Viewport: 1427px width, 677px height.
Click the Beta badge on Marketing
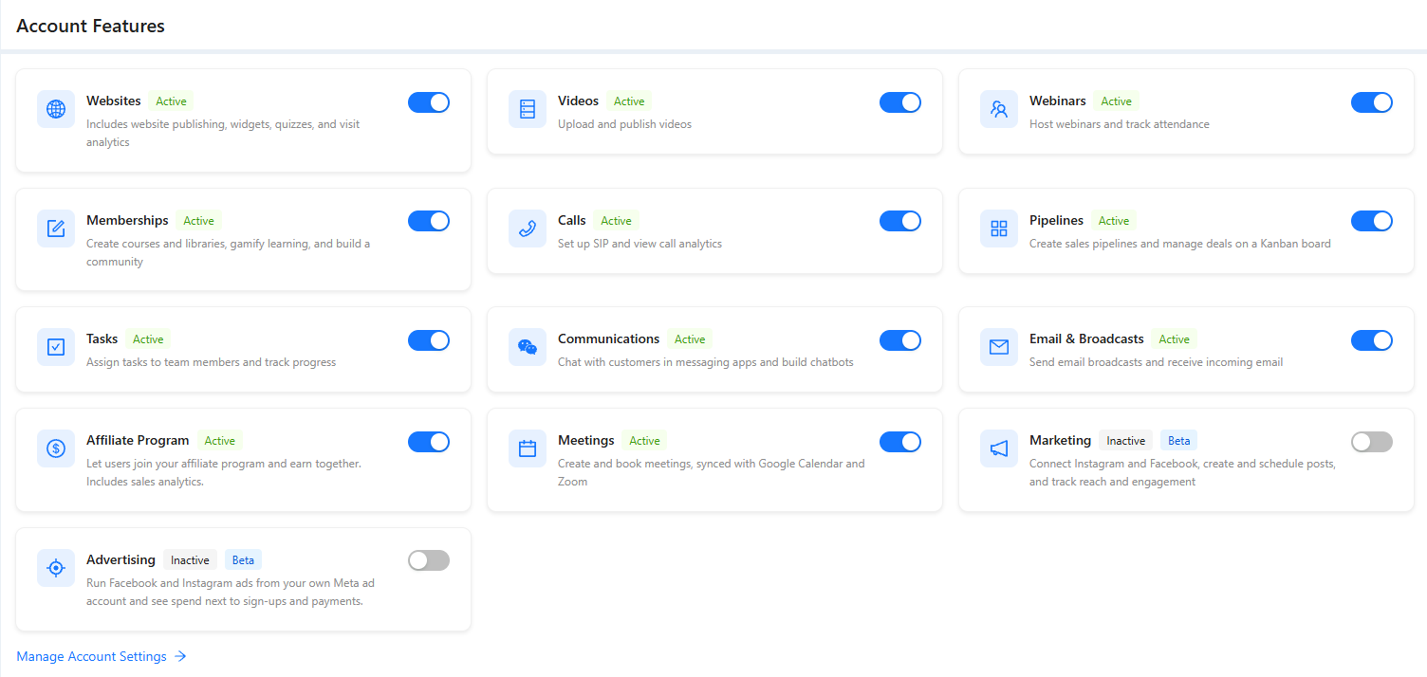click(x=1179, y=441)
